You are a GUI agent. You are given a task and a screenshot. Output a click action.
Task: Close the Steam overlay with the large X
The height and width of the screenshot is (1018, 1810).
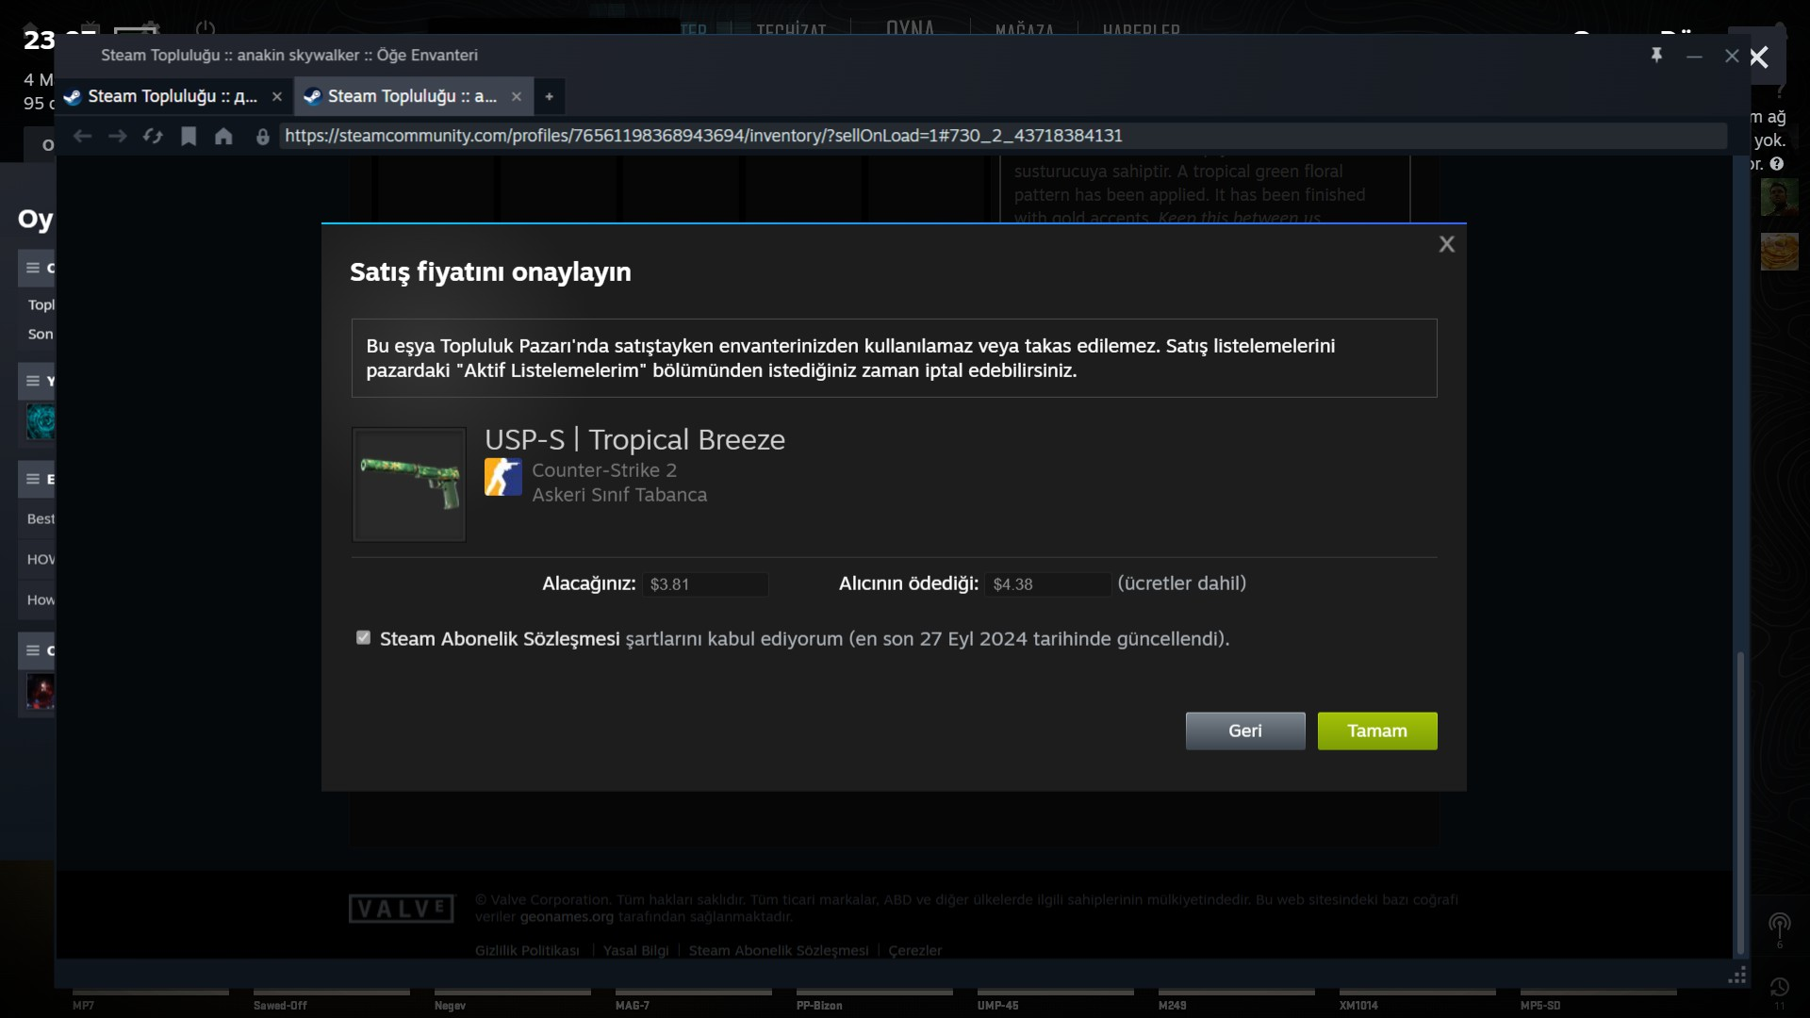[1759, 57]
